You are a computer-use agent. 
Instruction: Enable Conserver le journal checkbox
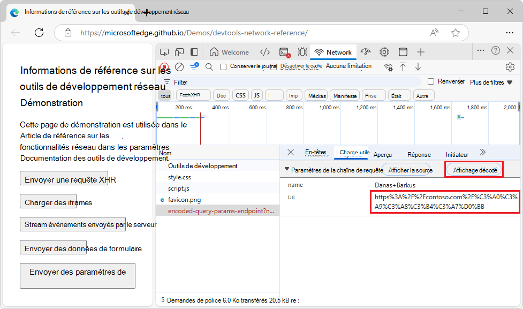(x=223, y=67)
